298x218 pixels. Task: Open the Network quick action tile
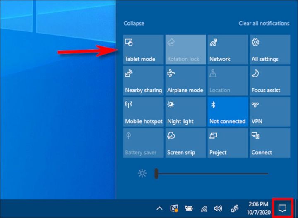pos(227,49)
